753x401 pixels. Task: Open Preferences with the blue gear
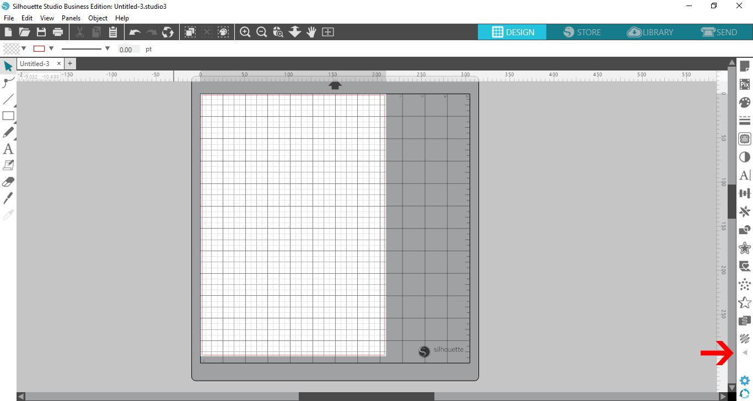point(745,380)
